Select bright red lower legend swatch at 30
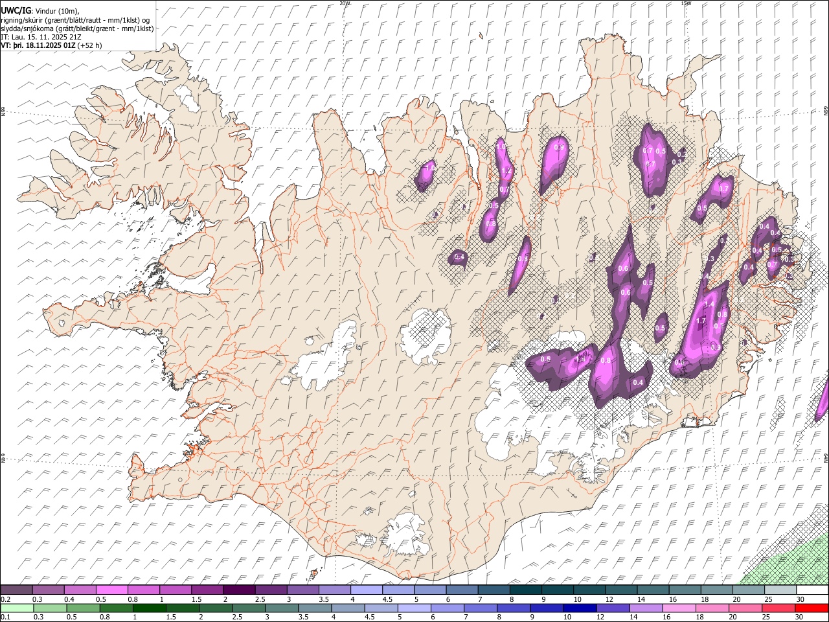Viewport: 829px width, 622px height. 812,608
